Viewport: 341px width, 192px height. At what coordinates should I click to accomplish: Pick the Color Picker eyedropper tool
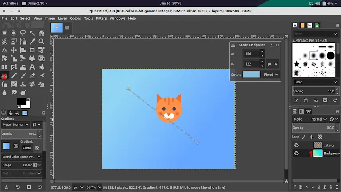click(x=32, y=42)
